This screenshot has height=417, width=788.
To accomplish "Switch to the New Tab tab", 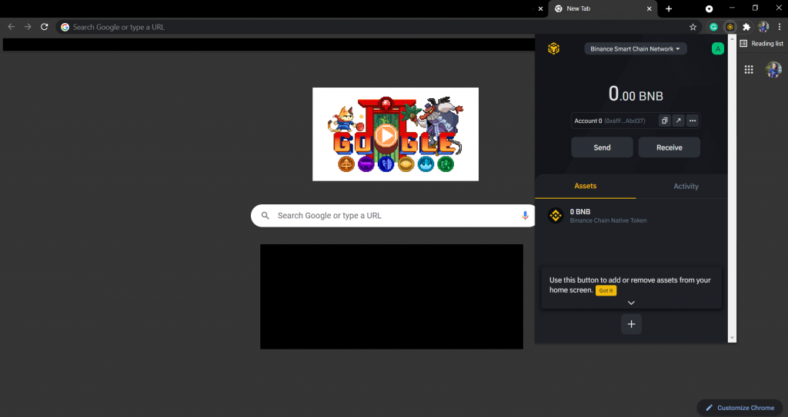I will 603,8.
